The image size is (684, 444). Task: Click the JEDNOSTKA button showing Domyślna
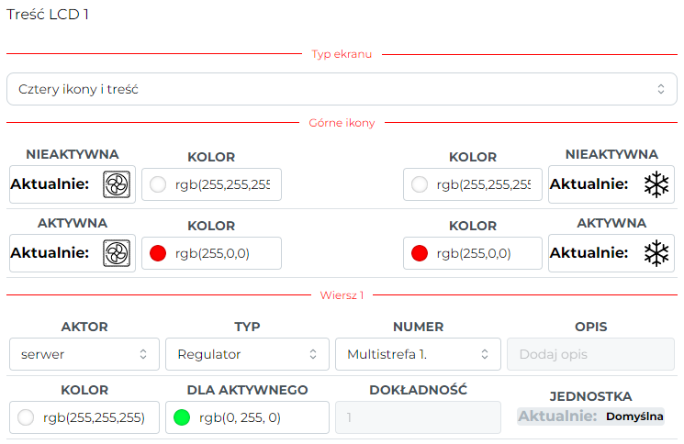[x=590, y=416]
